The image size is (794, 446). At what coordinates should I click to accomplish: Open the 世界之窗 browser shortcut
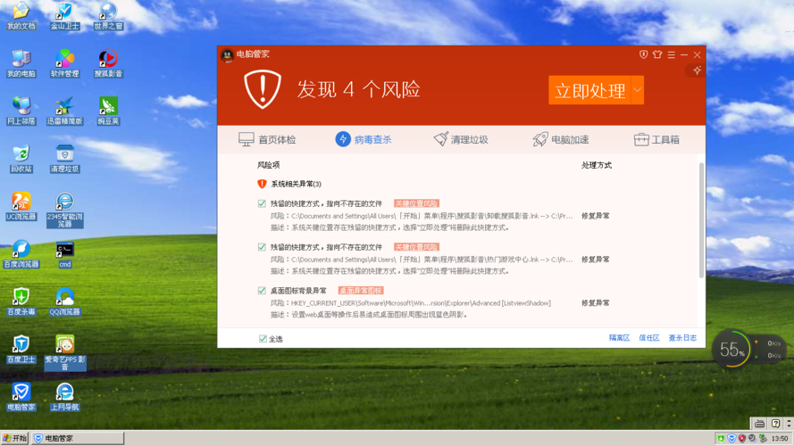pyautogui.click(x=108, y=16)
